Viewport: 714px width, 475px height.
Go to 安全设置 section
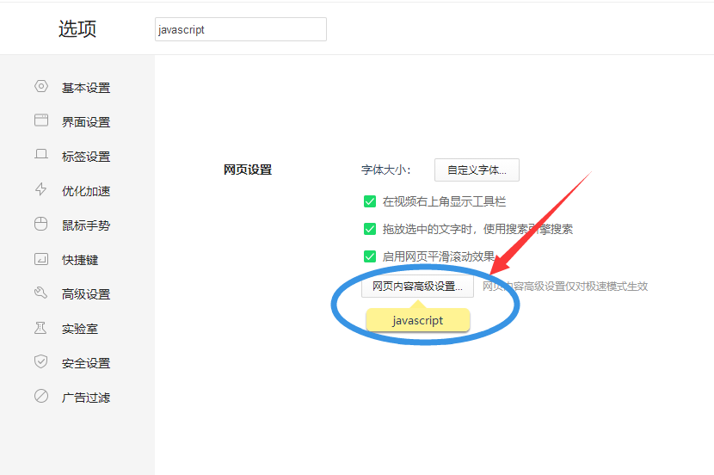[x=85, y=363]
